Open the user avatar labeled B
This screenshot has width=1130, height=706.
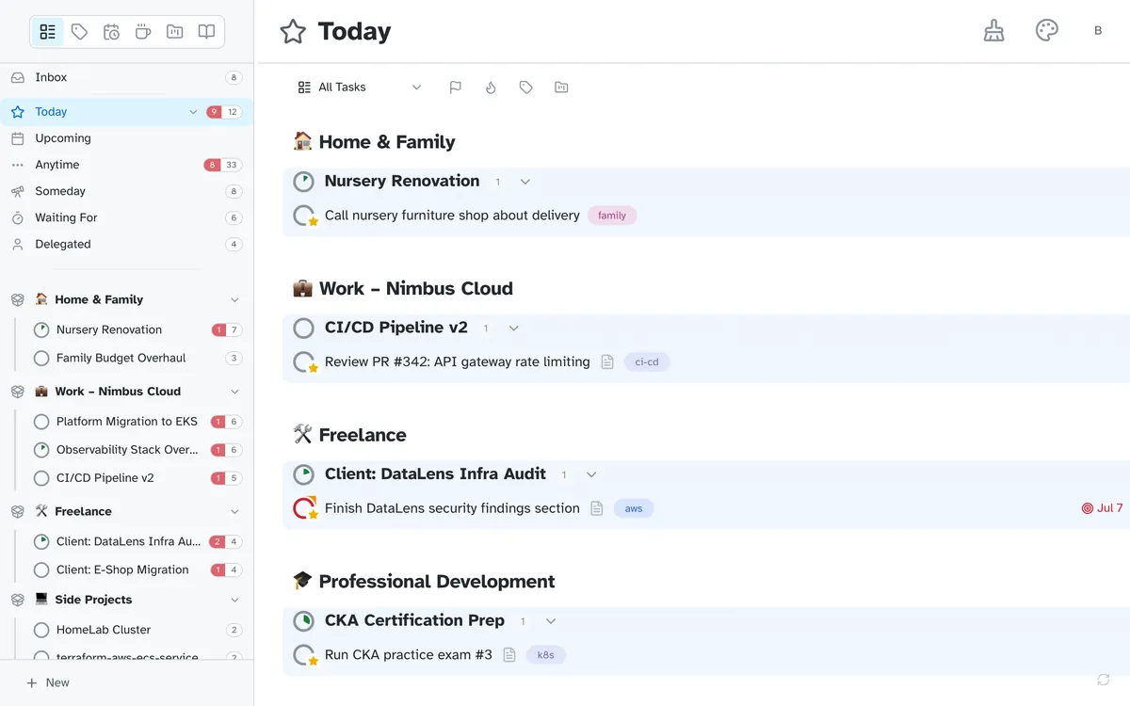(x=1098, y=31)
